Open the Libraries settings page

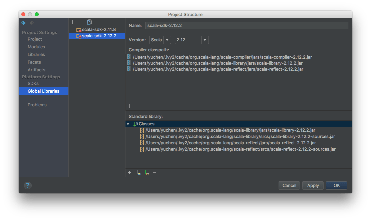point(36,54)
